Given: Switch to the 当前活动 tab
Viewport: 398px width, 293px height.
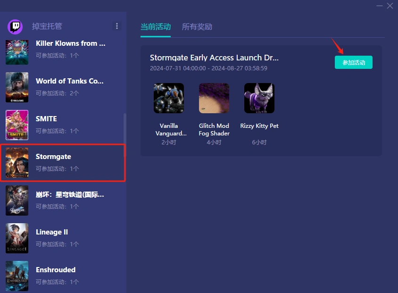Looking at the screenshot, I should pos(156,27).
